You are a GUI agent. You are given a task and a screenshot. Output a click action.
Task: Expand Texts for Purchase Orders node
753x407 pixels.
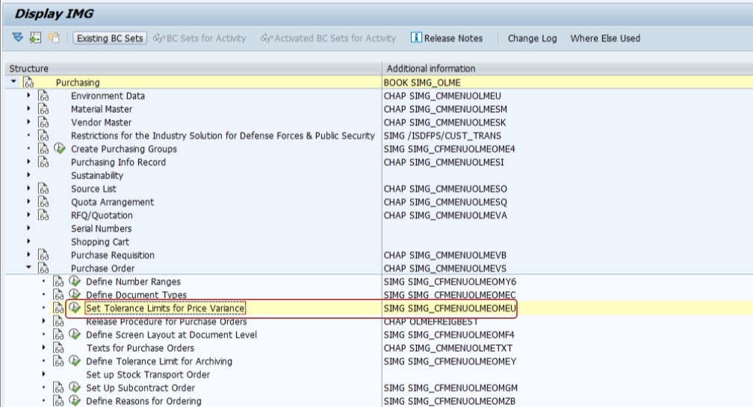(43, 347)
